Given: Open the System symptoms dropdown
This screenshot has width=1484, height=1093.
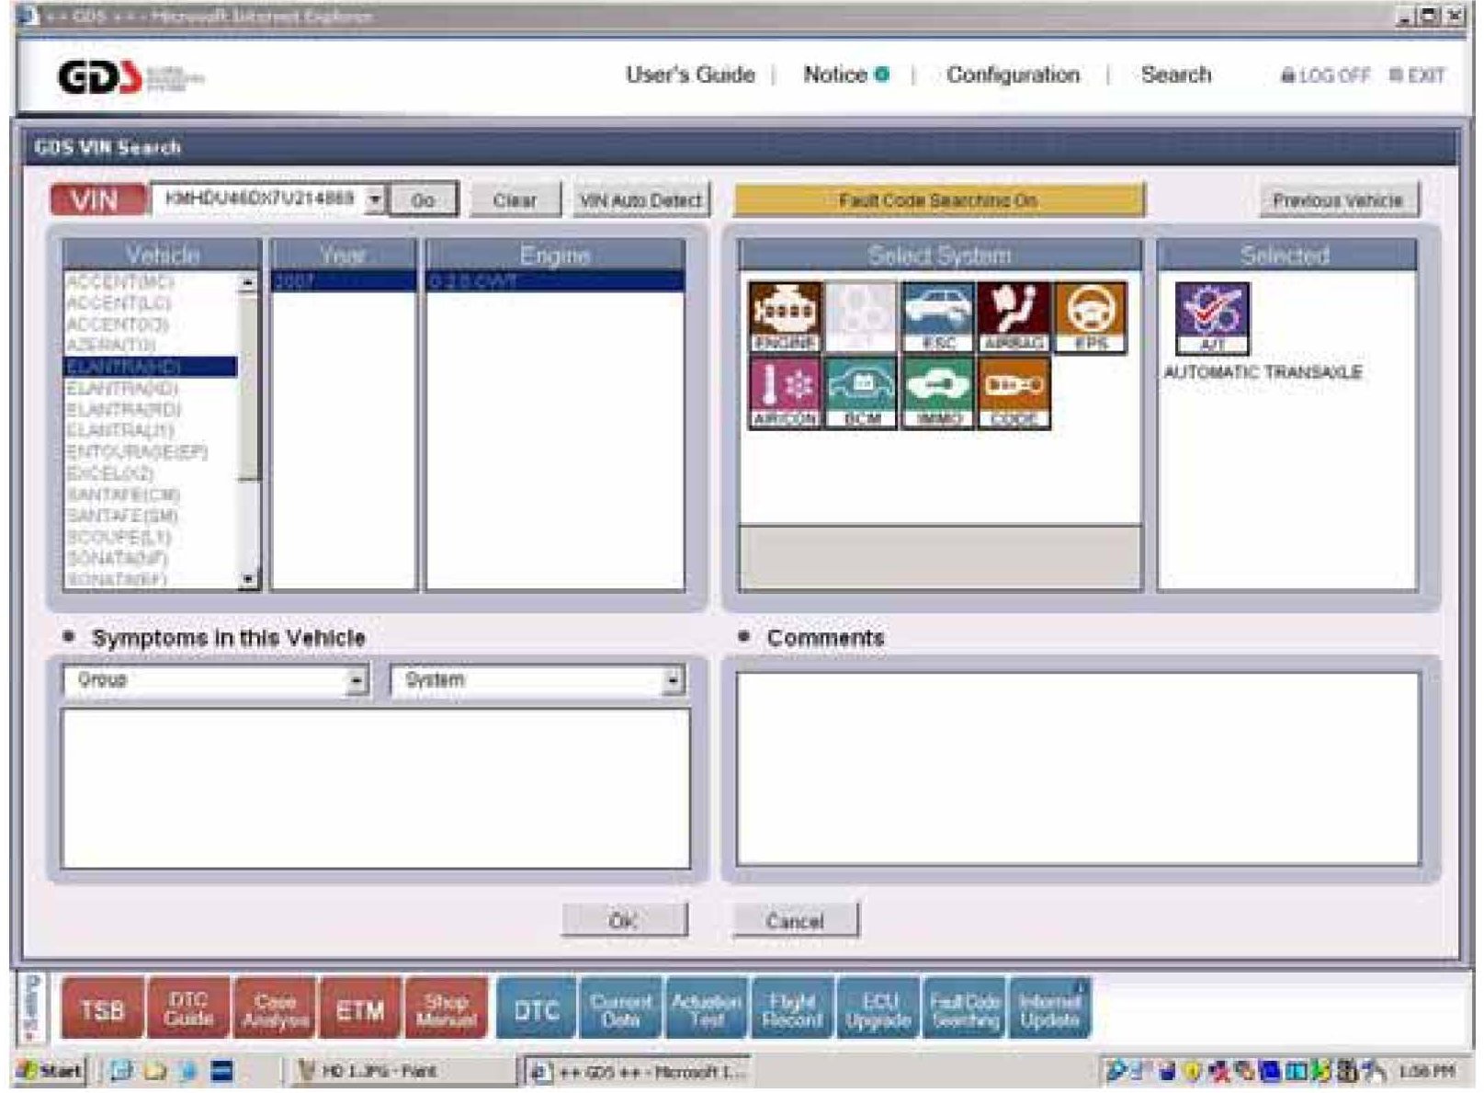Looking at the screenshot, I should click(673, 681).
